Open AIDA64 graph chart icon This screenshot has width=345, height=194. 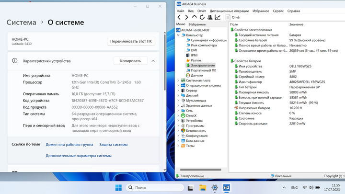tap(218, 17)
